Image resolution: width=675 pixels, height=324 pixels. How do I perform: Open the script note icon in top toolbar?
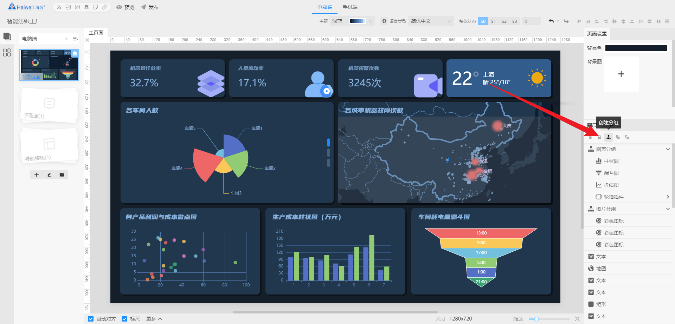pos(96,7)
